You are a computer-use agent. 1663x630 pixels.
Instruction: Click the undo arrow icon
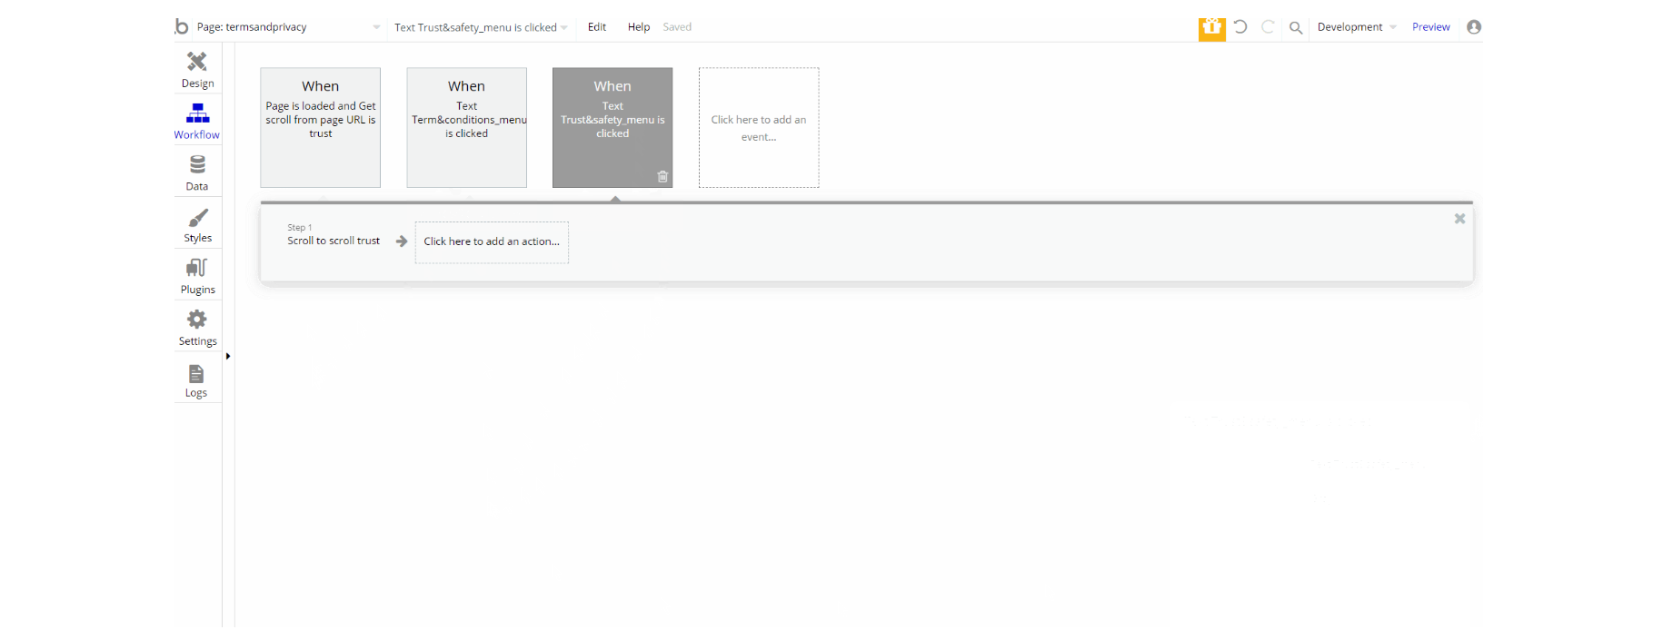tap(1240, 27)
